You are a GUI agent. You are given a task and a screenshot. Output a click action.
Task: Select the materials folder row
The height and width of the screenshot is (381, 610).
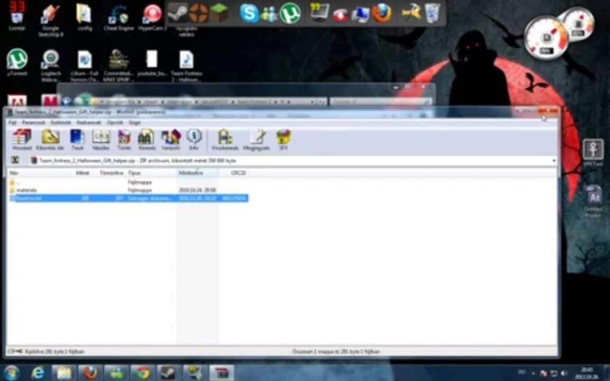[128, 190]
